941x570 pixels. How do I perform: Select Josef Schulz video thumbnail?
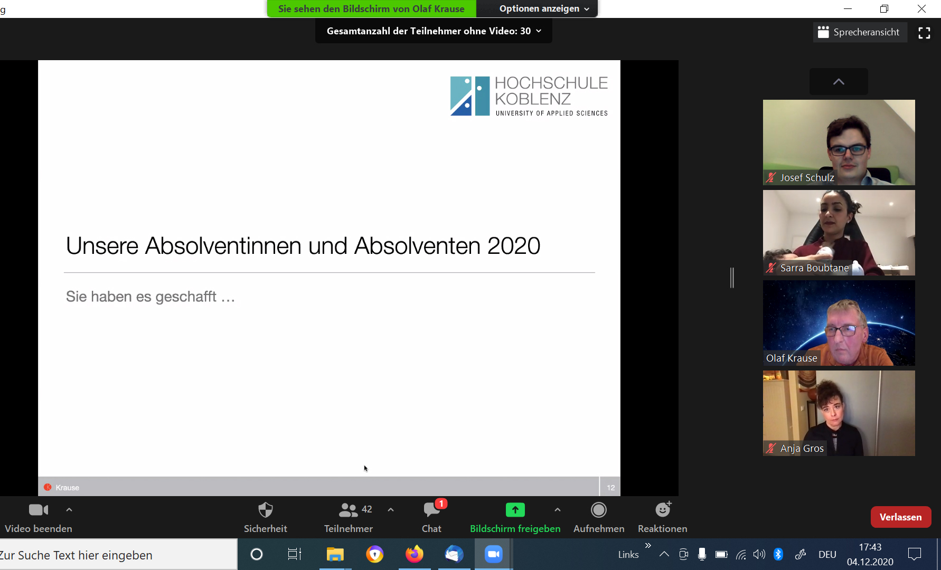click(839, 142)
